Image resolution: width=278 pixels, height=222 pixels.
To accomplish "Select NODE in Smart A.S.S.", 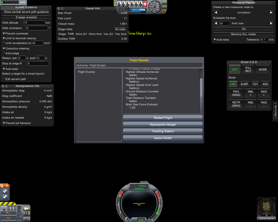I will tap(263, 69).
